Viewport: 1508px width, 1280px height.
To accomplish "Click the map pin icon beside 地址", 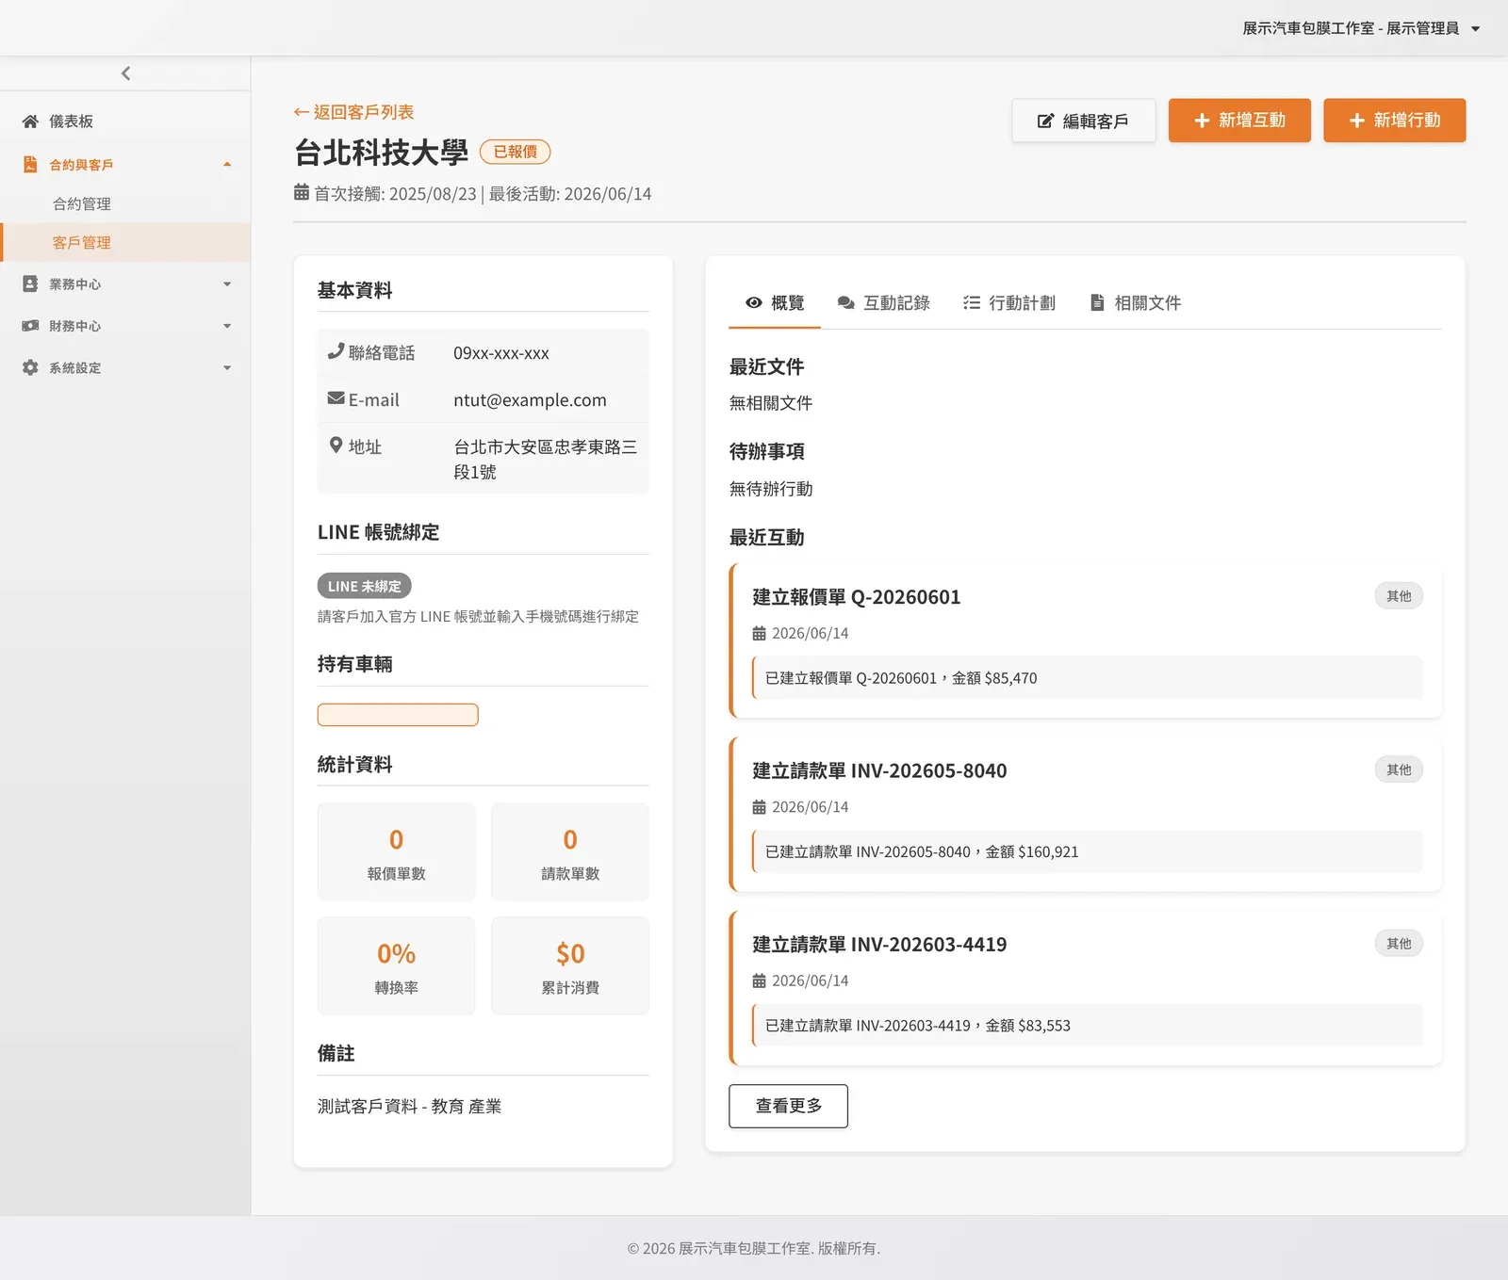I will [336, 445].
